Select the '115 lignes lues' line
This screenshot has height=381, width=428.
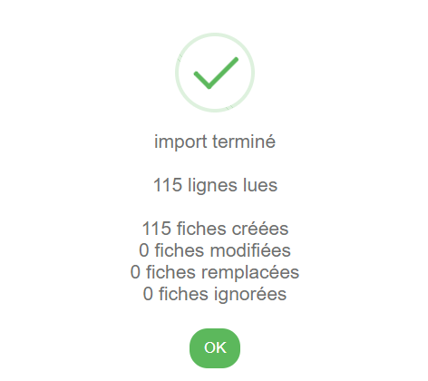click(215, 185)
